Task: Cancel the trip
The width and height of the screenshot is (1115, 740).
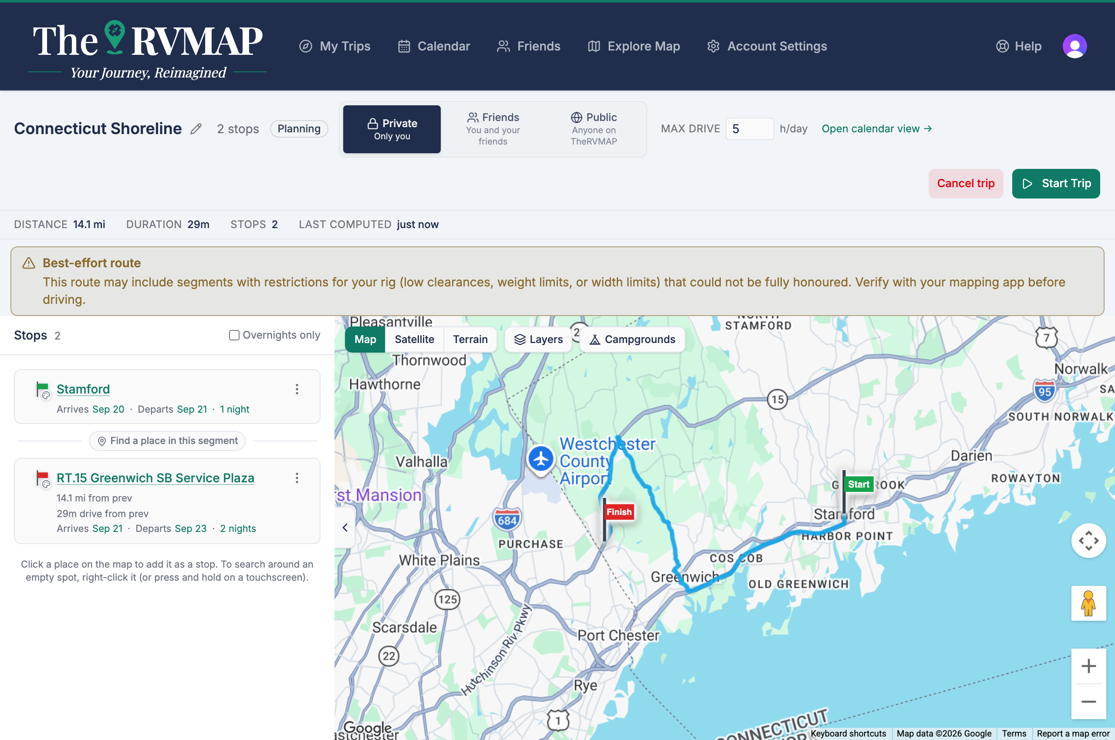Action: 965,184
